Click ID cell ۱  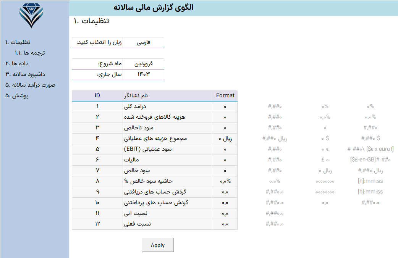tap(97, 106)
